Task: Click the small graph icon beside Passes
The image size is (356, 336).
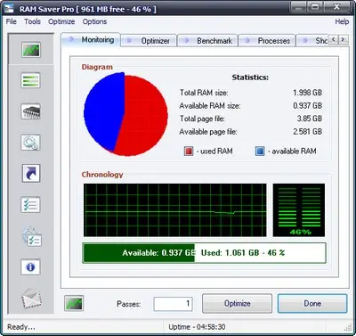Action: [x=74, y=303]
